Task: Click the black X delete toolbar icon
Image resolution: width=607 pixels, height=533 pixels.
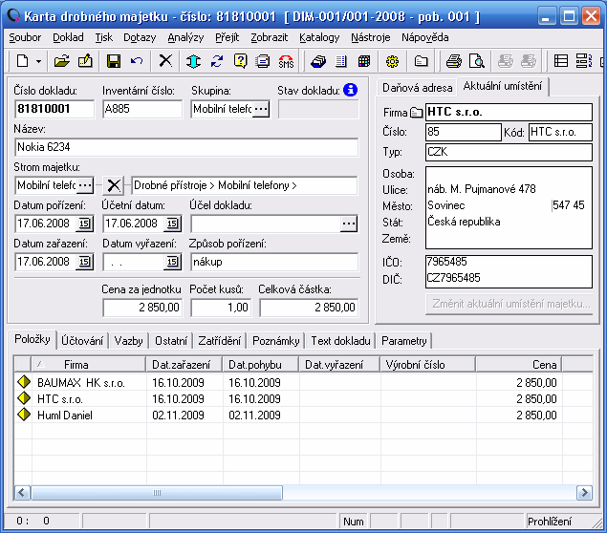Action: [165, 61]
